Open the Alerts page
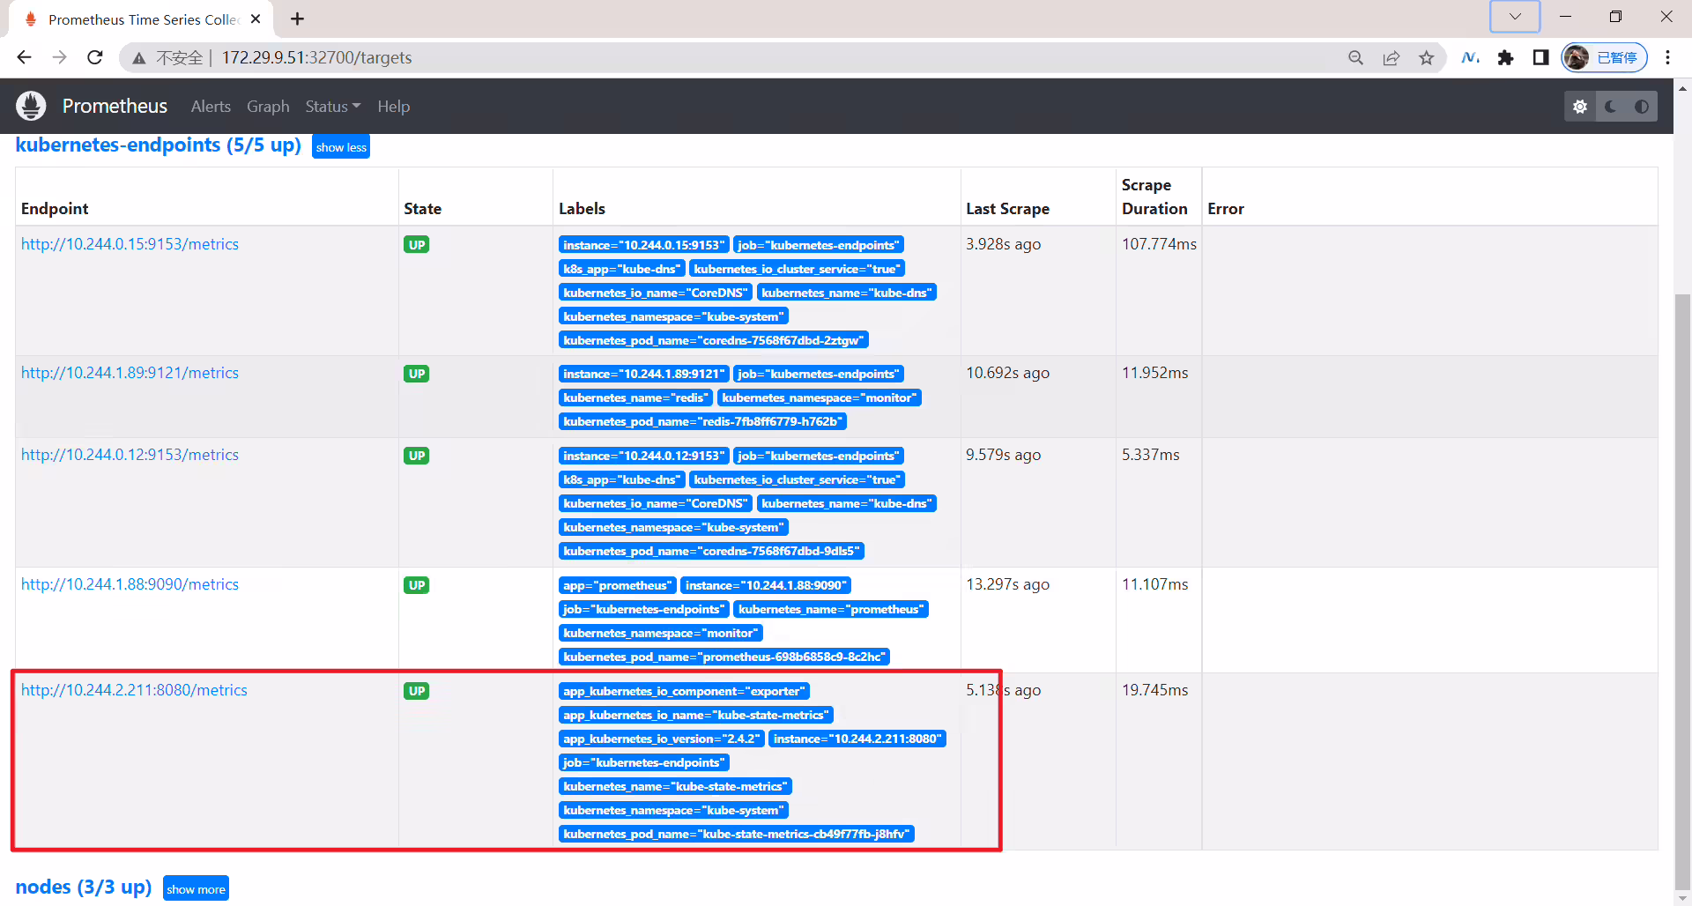The width and height of the screenshot is (1692, 906). tap(211, 107)
